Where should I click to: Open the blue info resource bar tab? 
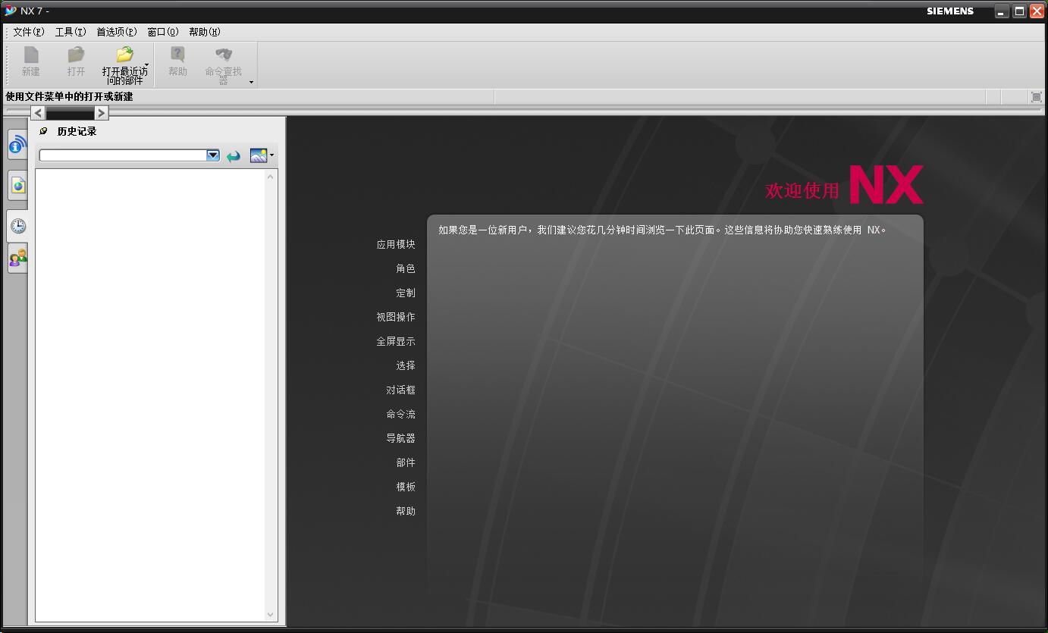[x=17, y=144]
